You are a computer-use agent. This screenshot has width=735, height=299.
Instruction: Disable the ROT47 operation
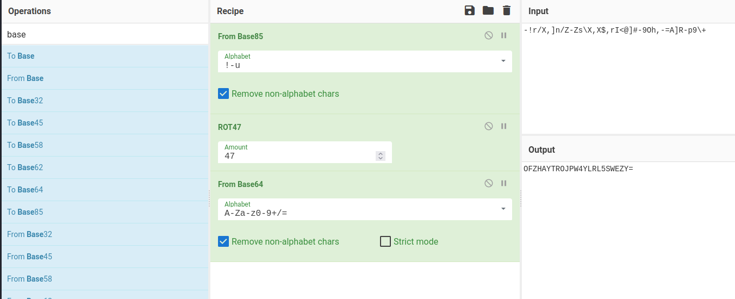click(x=489, y=127)
